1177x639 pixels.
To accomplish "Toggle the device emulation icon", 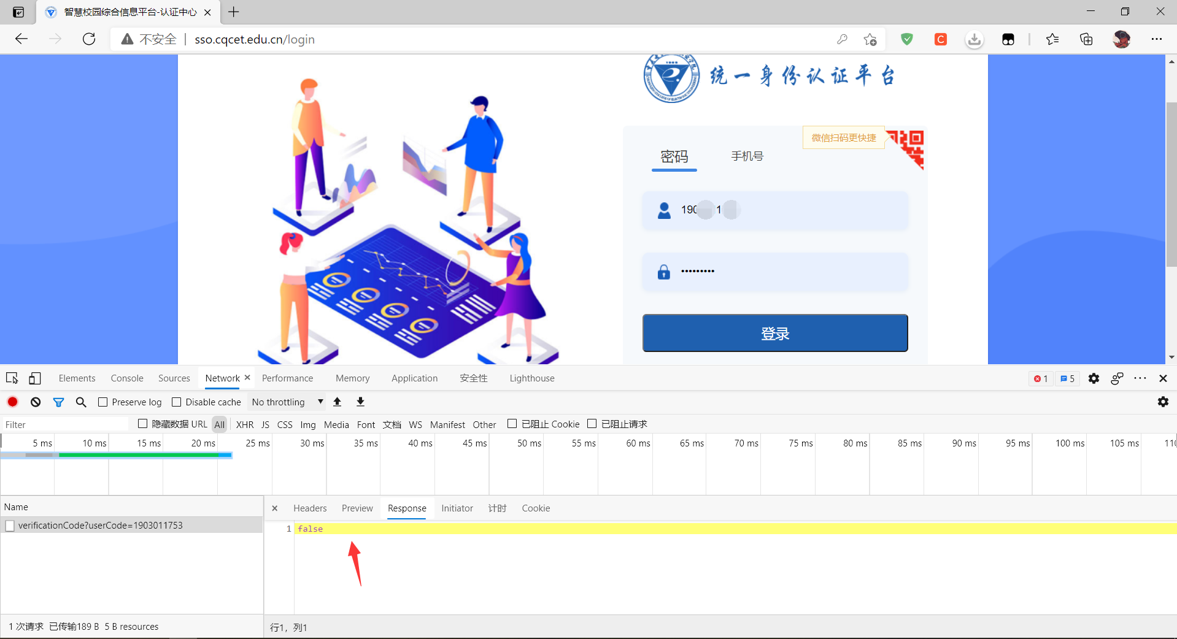I will point(34,378).
